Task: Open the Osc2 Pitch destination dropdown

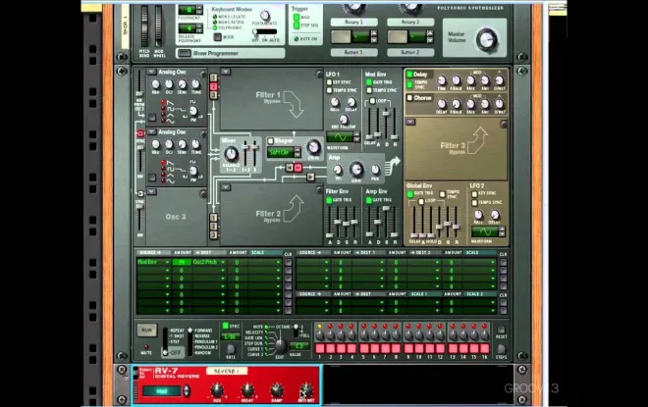Action: [223, 262]
